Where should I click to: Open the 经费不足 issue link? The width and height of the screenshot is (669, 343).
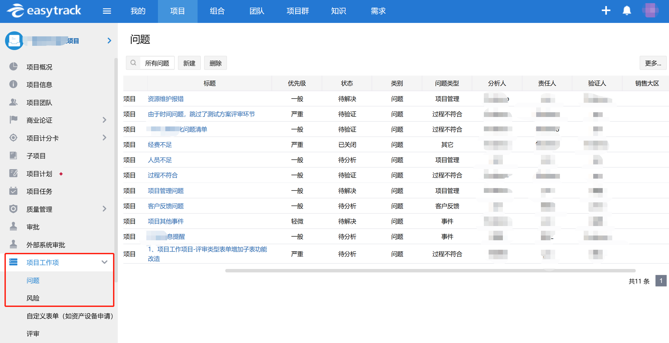160,145
